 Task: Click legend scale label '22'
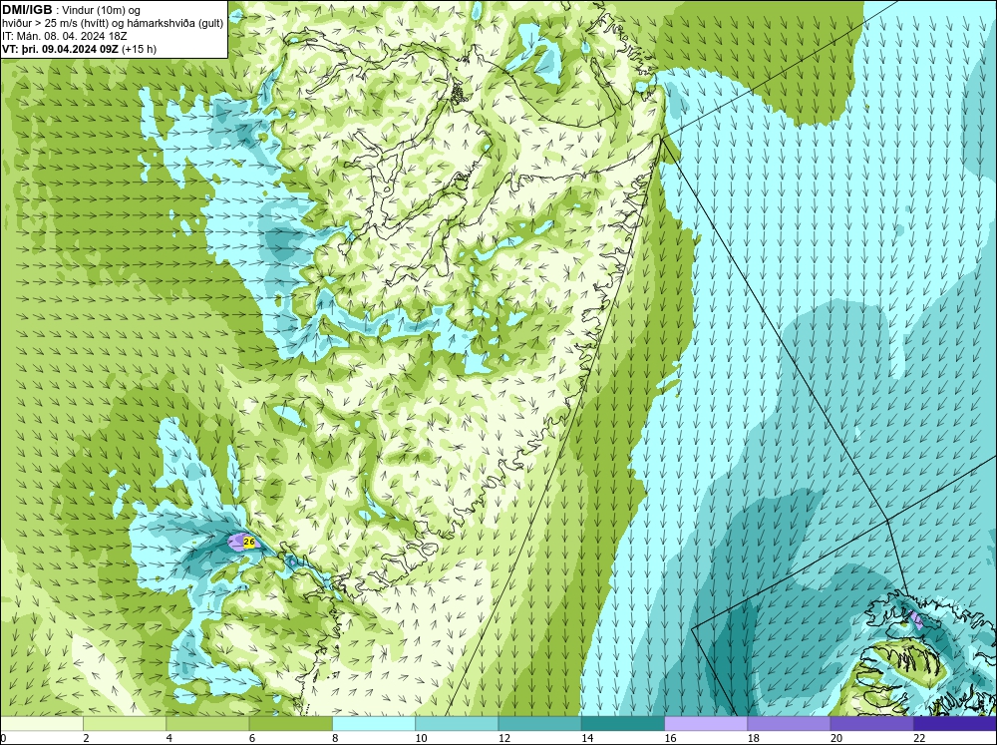click(x=919, y=738)
